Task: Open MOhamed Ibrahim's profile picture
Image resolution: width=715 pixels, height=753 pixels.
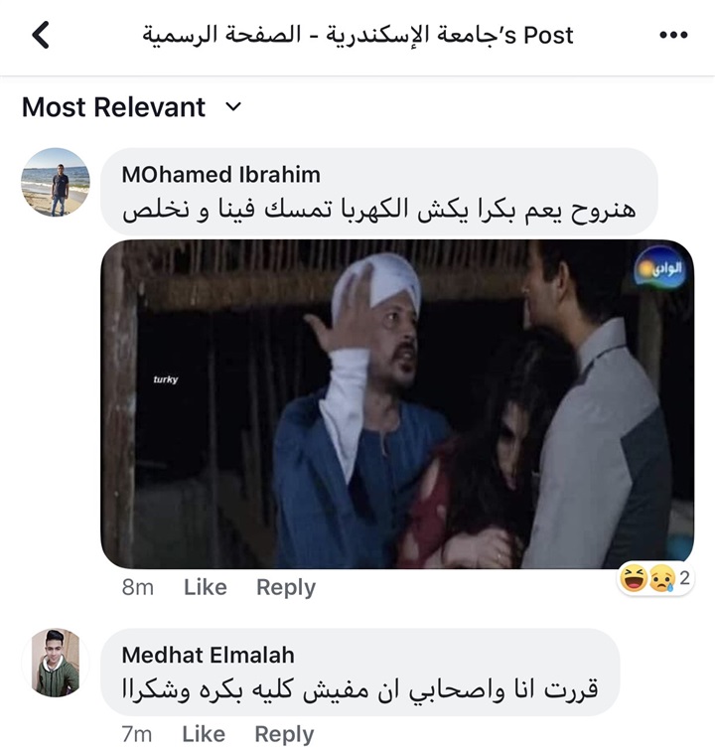Action: 56,182
